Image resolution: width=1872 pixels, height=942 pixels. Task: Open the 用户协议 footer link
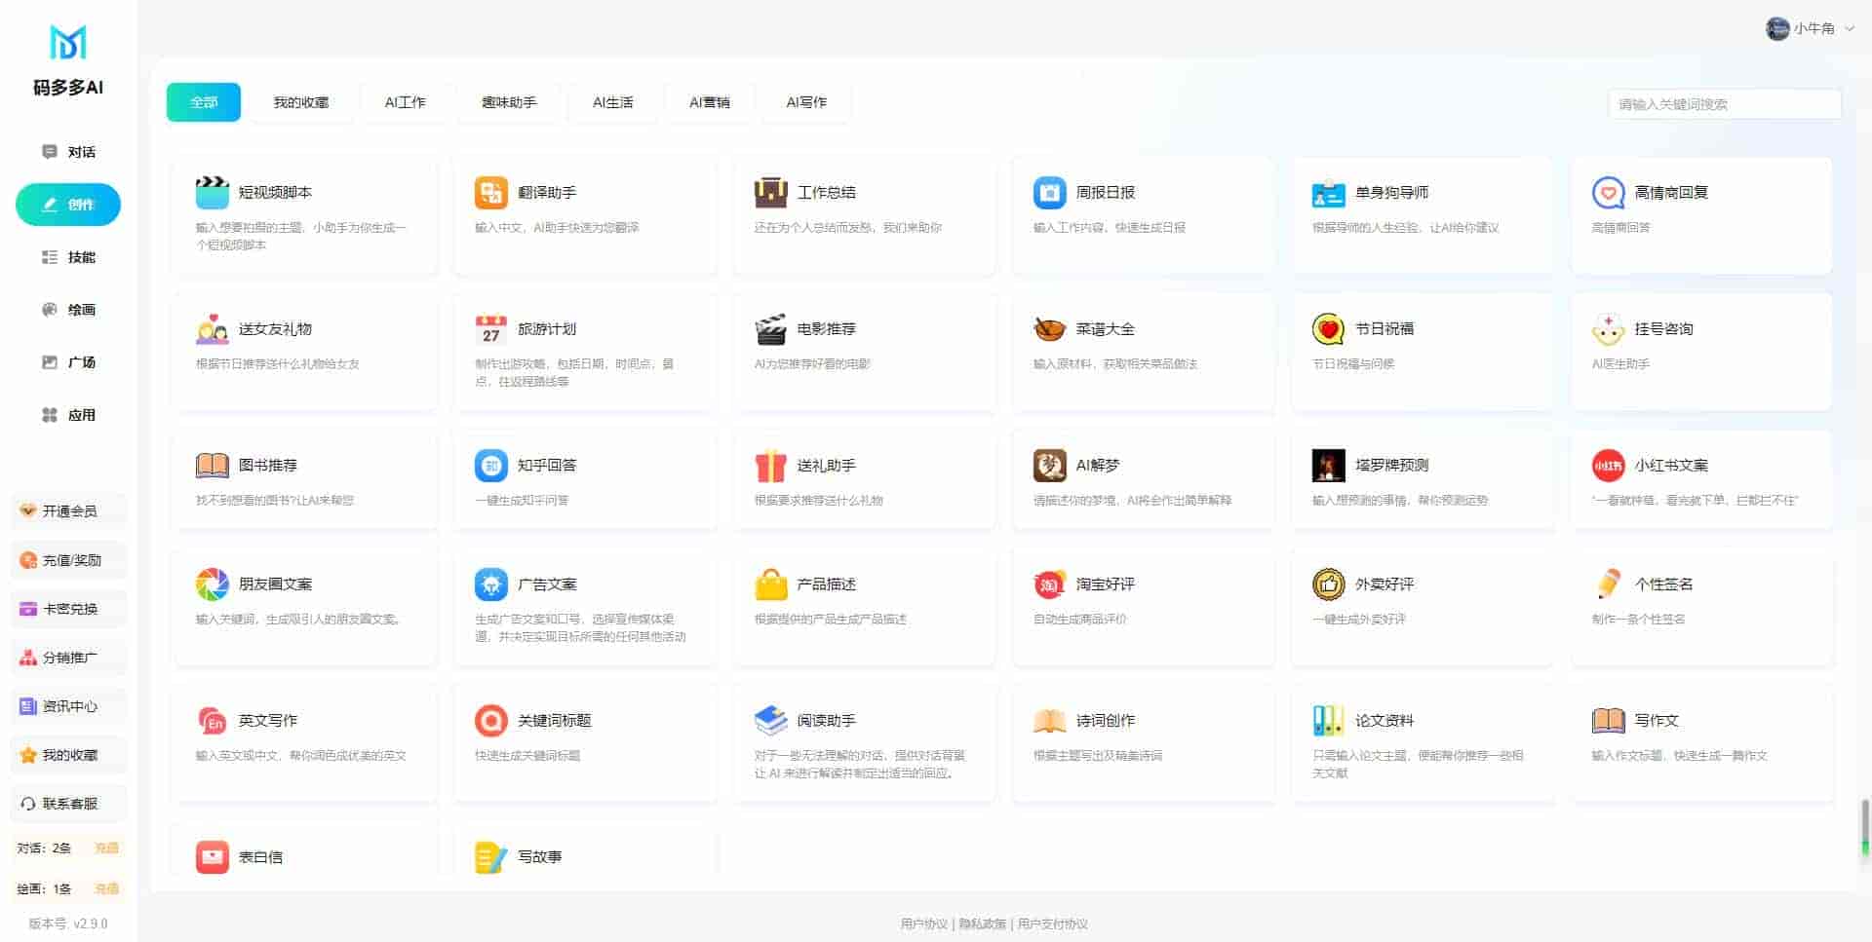click(x=923, y=923)
